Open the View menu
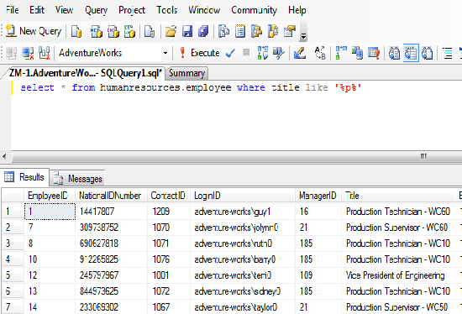462x314 pixels. (x=64, y=10)
